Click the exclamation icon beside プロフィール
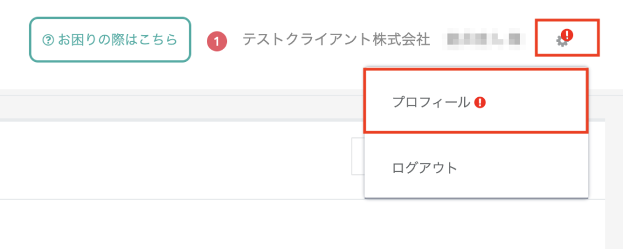Image resolution: width=623 pixels, height=249 pixels. pos(480,103)
